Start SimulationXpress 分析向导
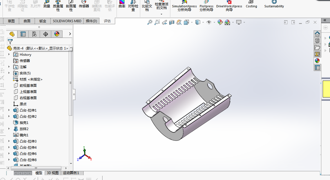The image size is (330, 180). [184, 6]
